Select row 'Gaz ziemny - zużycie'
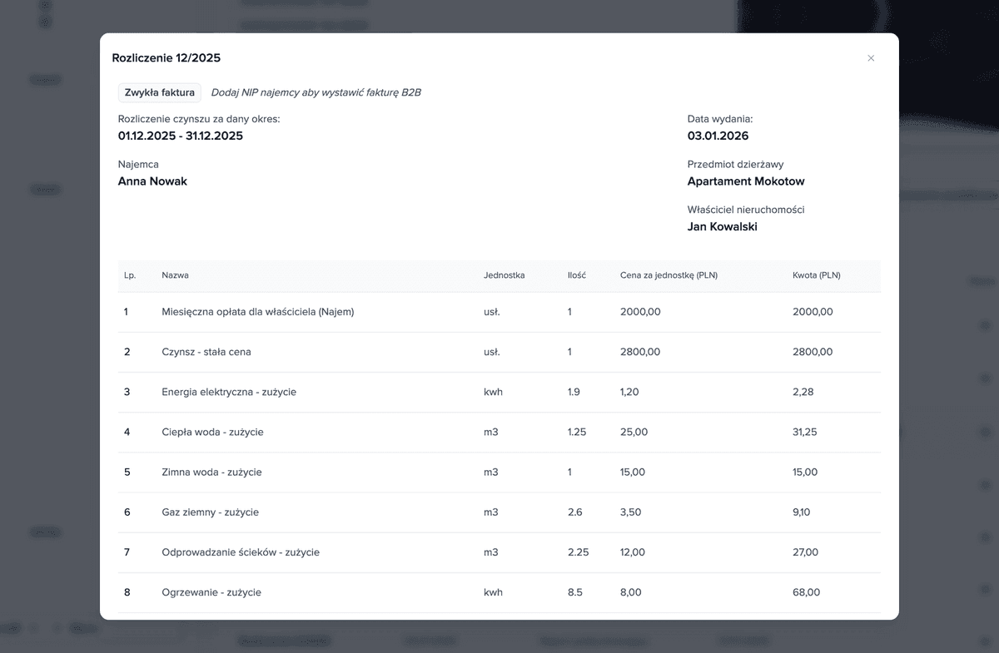The image size is (999, 653). [x=499, y=512]
